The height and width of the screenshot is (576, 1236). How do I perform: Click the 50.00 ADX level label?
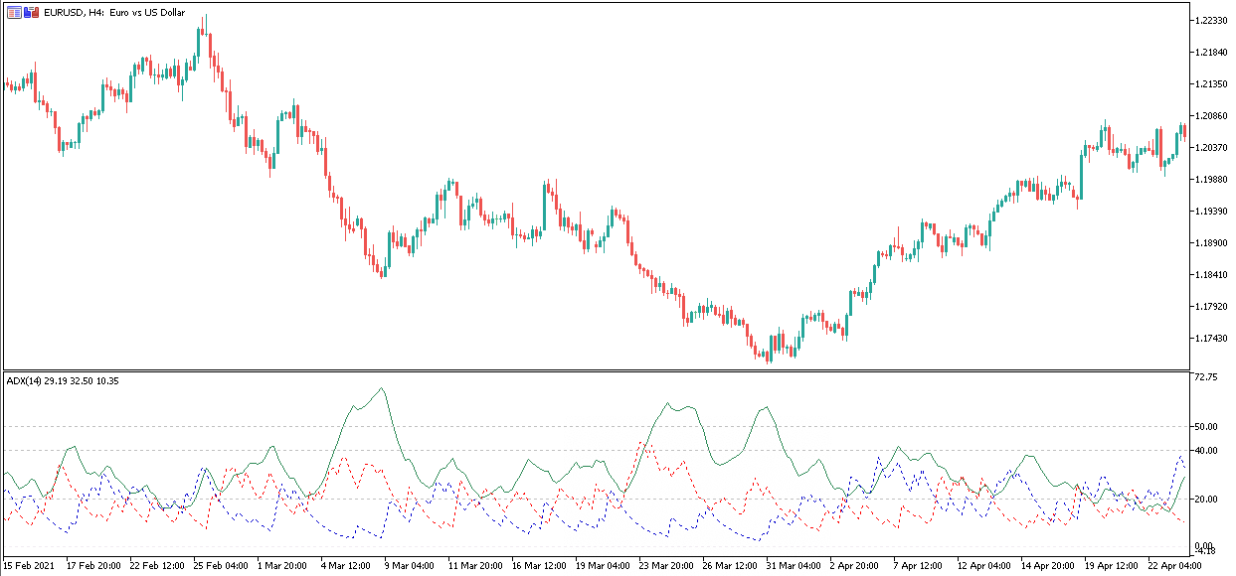[1206, 426]
